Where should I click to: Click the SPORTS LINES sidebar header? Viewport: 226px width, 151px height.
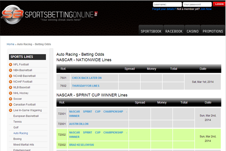27,57
